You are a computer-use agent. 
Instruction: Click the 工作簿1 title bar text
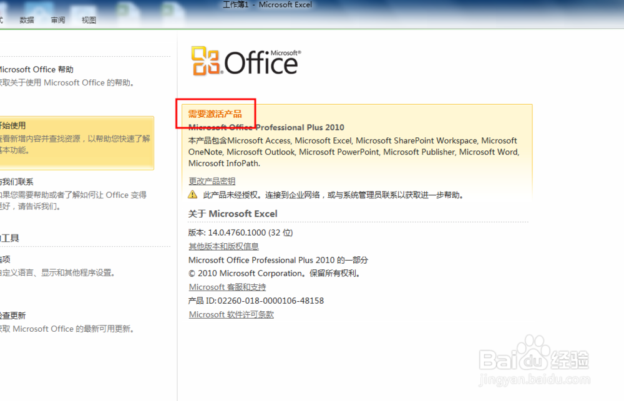click(x=235, y=5)
